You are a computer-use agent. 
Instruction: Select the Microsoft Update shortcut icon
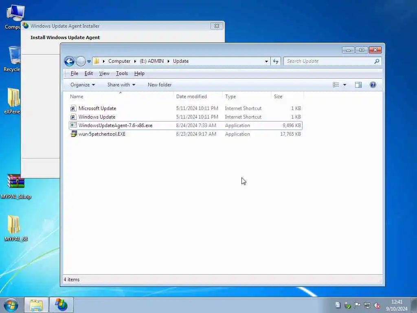click(x=73, y=108)
